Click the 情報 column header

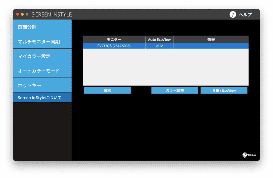click(x=211, y=40)
